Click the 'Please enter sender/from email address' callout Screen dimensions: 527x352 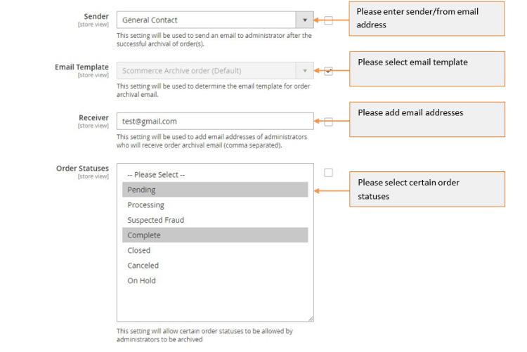tap(427, 18)
